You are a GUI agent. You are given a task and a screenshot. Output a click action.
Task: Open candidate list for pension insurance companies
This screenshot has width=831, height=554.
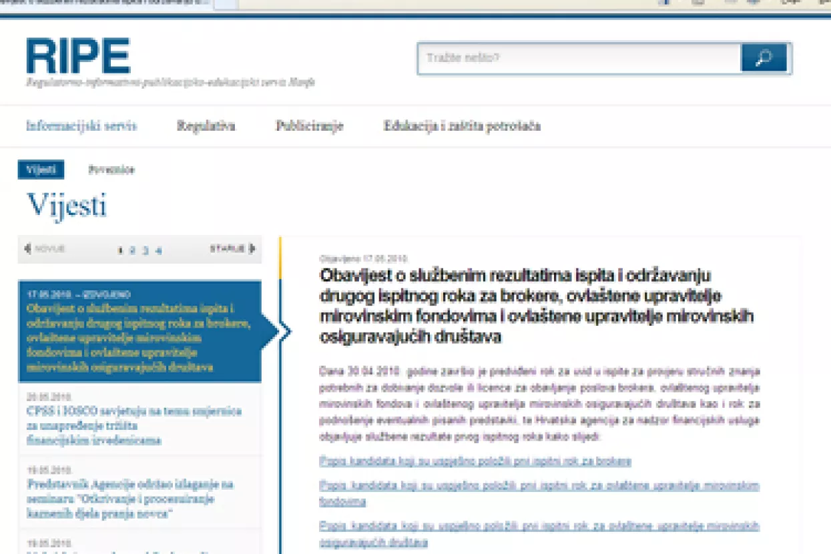coord(539,534)
